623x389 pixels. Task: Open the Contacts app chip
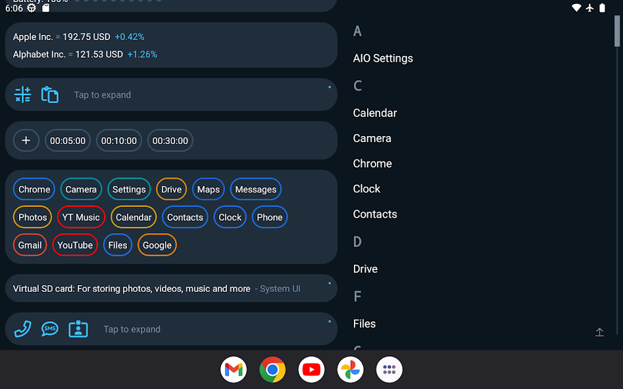[185, 217]
